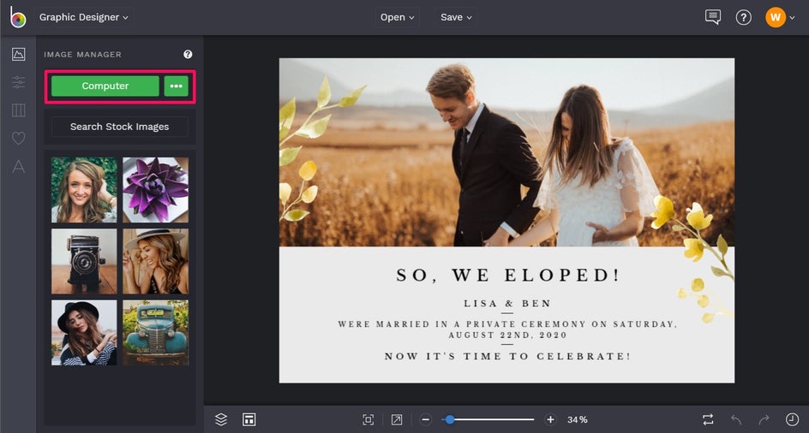
Task: Click the orange W account avatar
Action: coord(775,17)
